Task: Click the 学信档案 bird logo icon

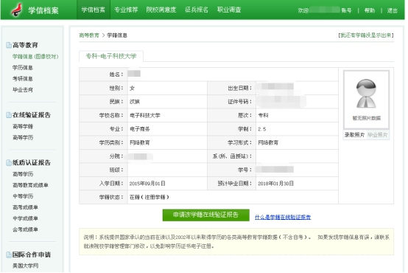Action: 17,10
